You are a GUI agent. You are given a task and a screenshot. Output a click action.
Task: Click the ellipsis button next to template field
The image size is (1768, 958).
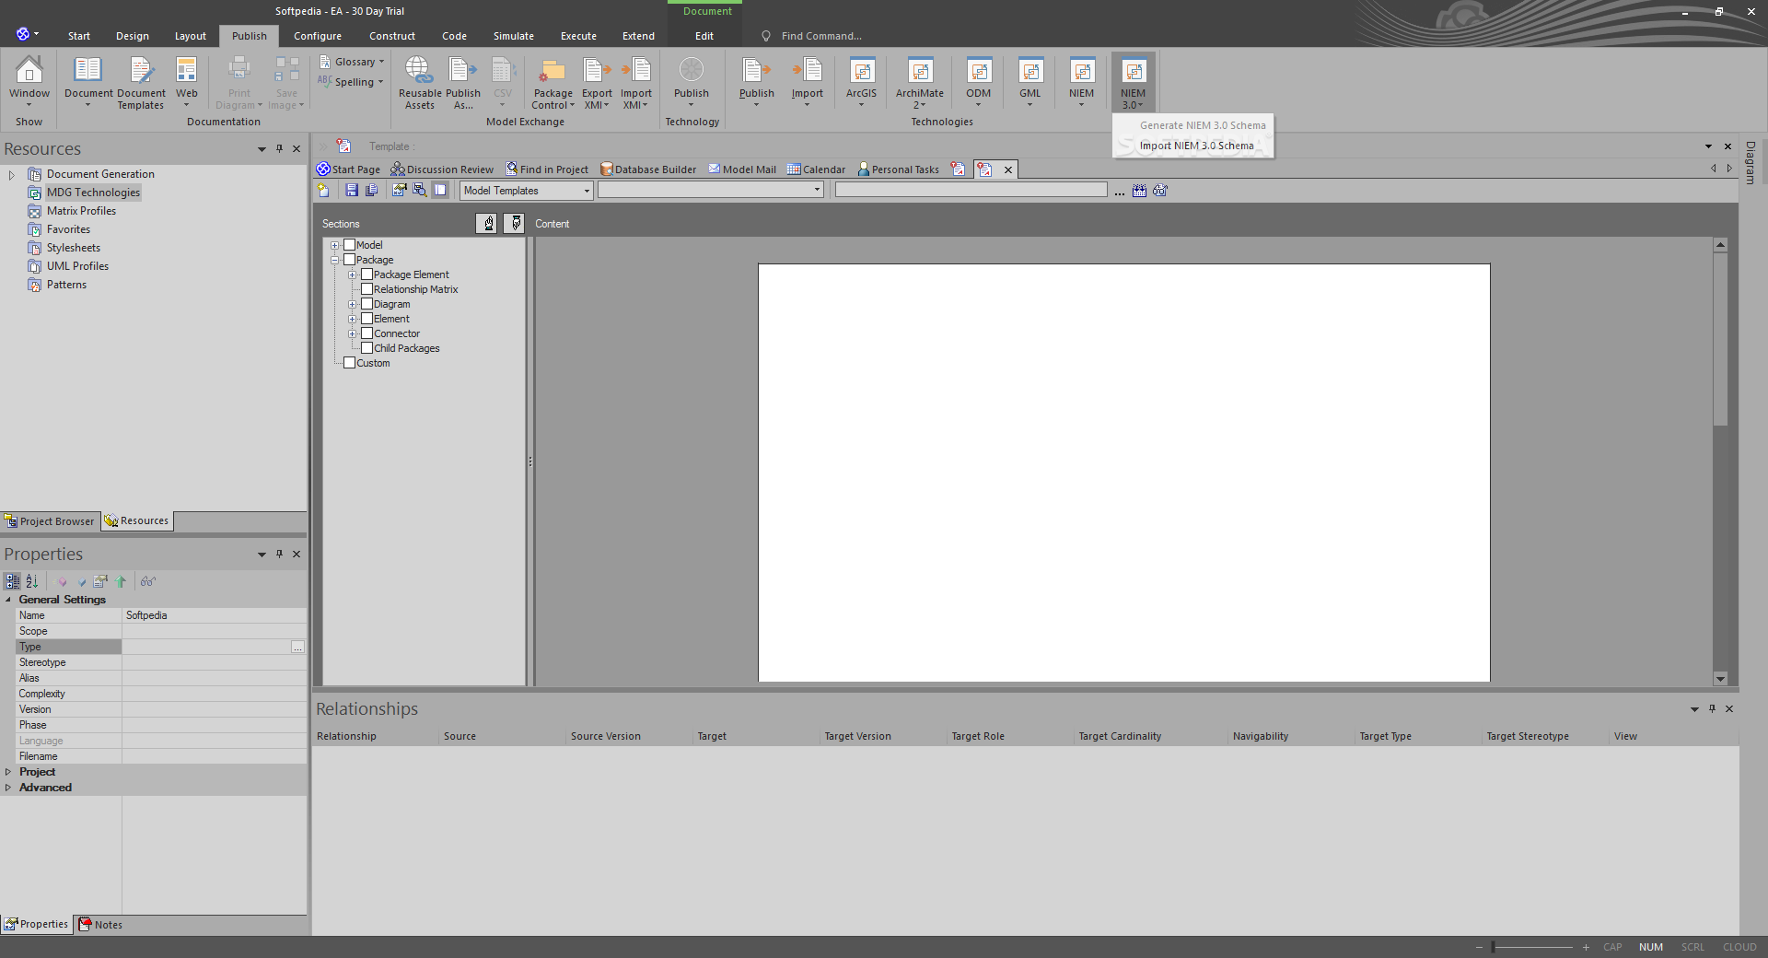[x=1120, y=192]
